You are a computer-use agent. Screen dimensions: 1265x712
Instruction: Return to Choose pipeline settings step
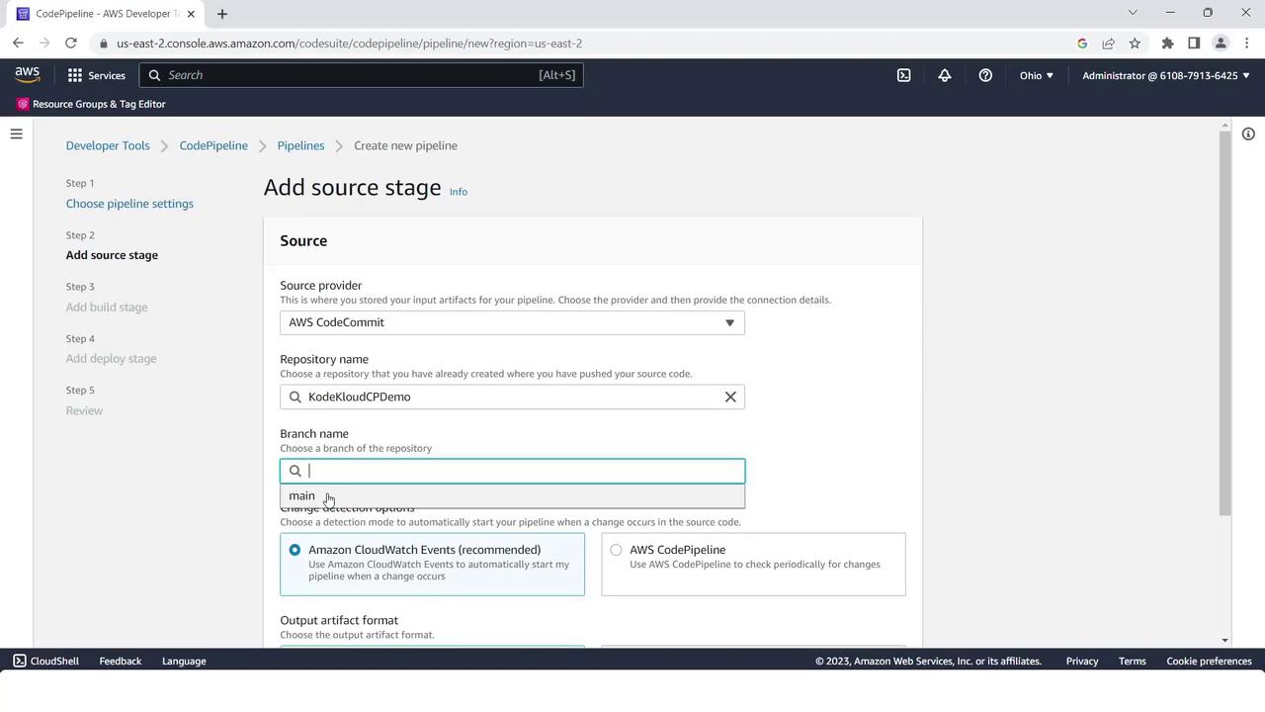click(x=129, y=204)
